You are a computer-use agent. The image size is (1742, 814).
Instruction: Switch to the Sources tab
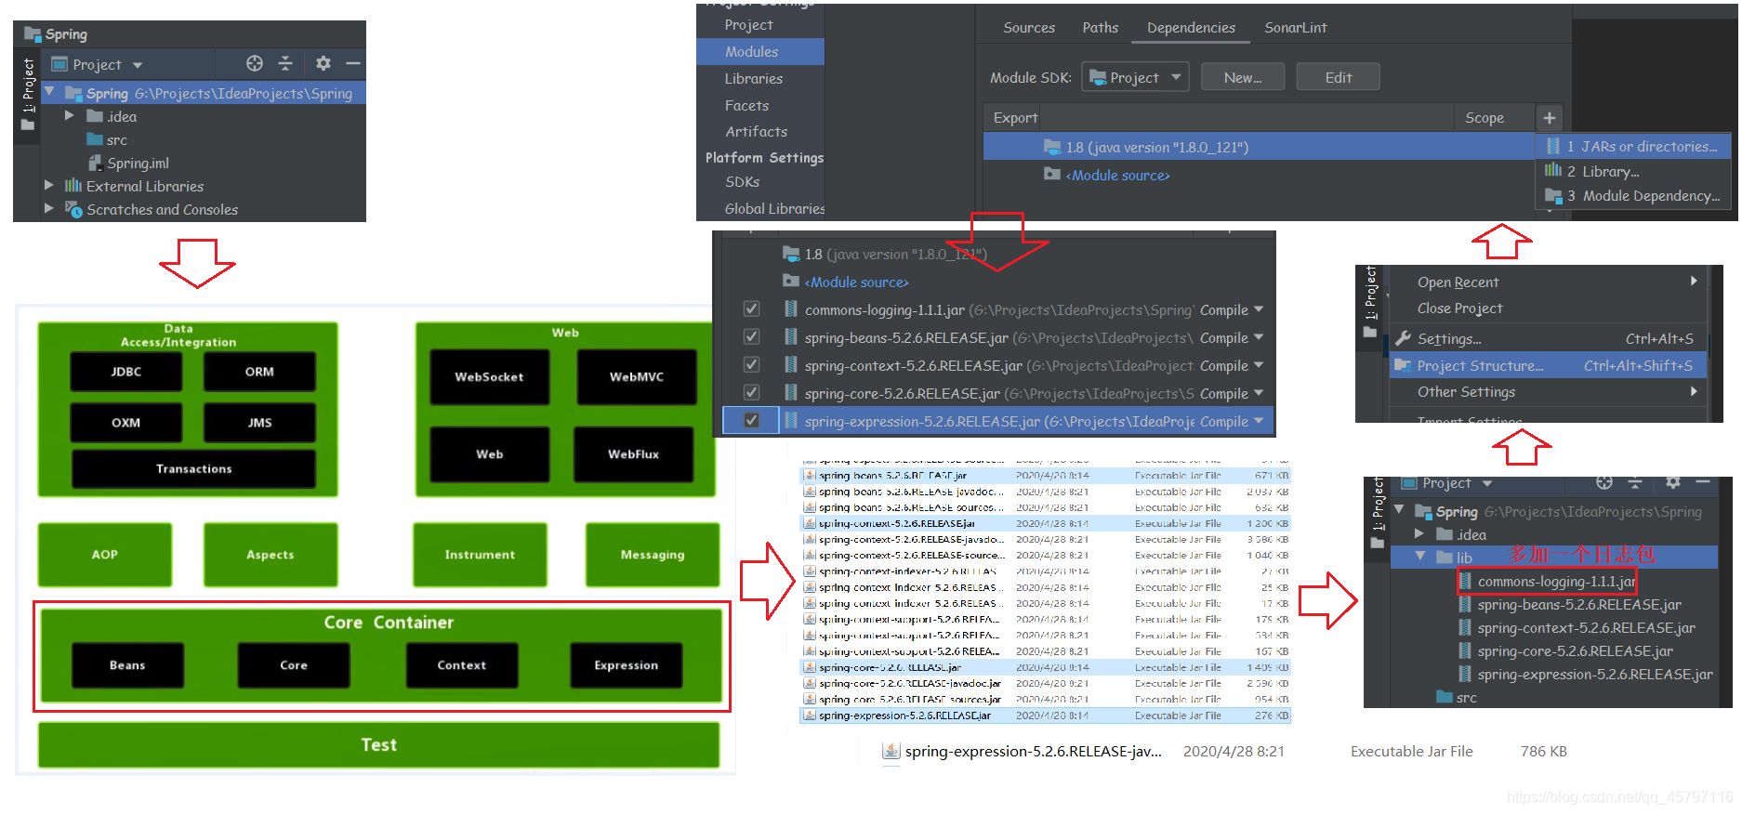point(1029,28)
